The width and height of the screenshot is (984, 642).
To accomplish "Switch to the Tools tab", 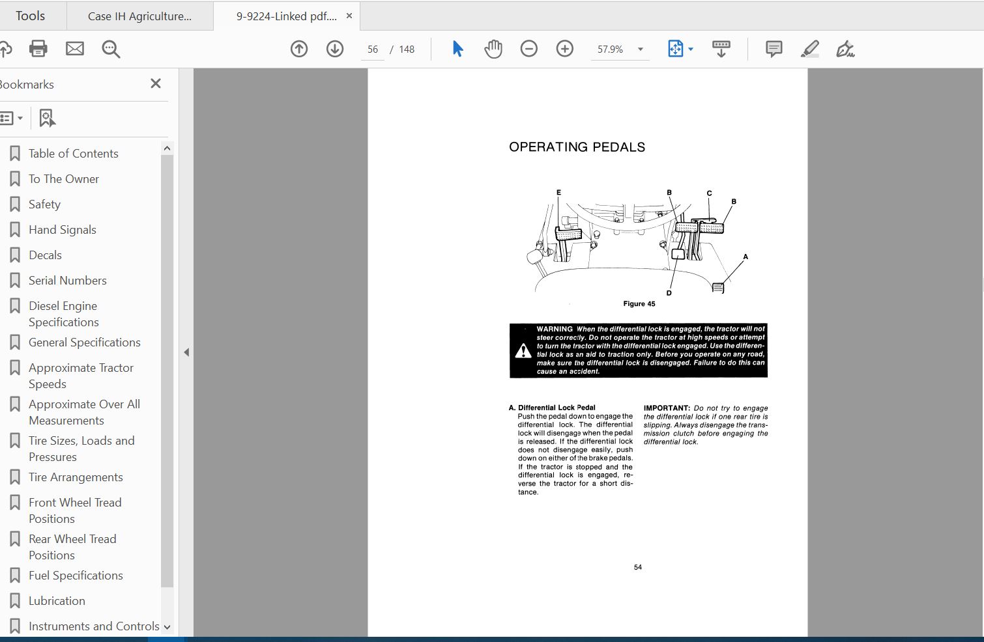I will 30,15.
